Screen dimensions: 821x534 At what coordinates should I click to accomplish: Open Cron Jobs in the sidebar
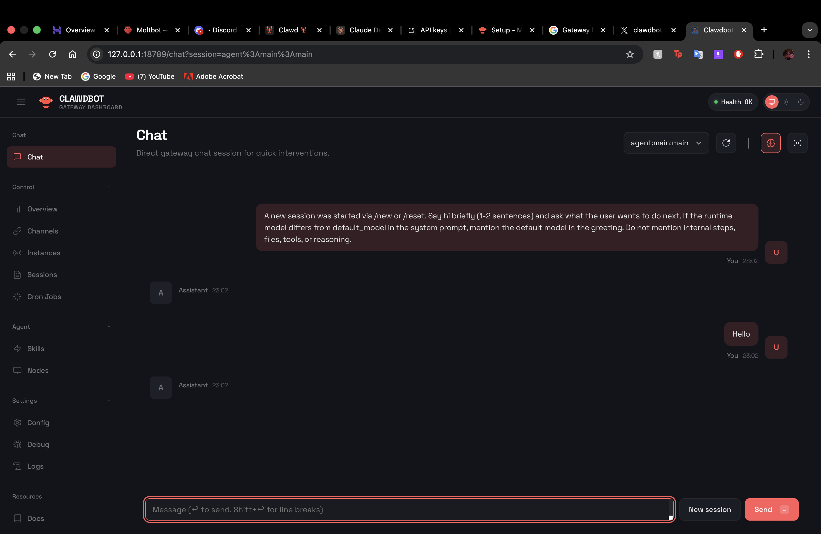pos(44,297)
